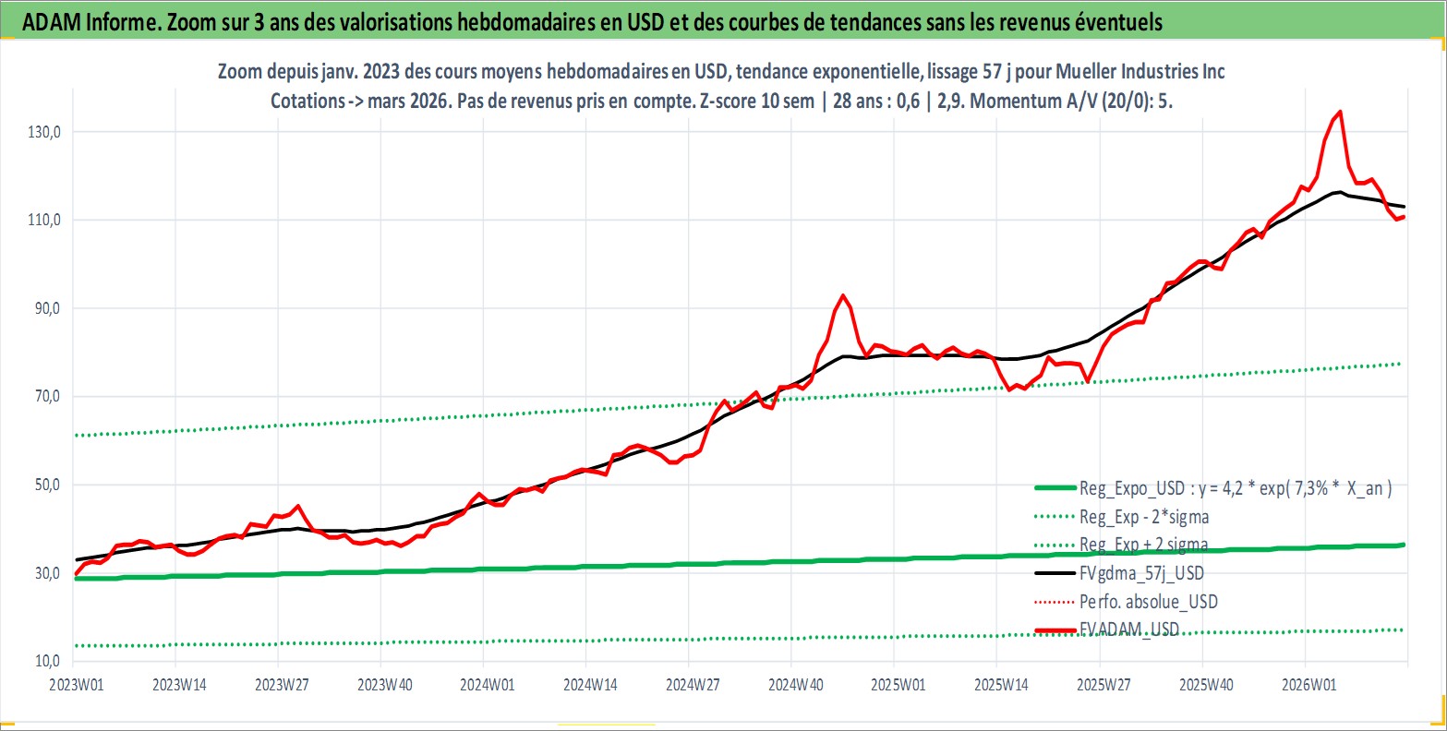This screenshot has width=1447, height=731.
Task: Click the Cotations mars 2026 subtitle line
Action: [x=721, y=101]
